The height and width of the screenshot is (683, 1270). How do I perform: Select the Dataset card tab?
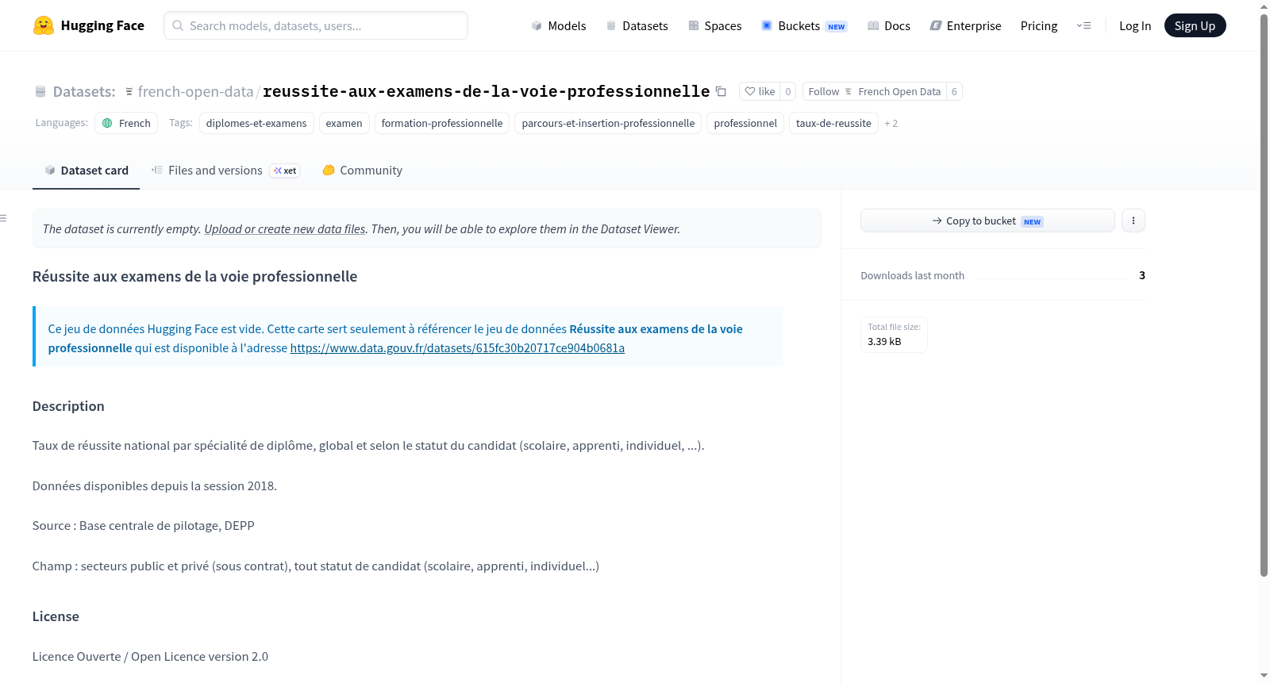pyautogui.click(x=86, y=170)
